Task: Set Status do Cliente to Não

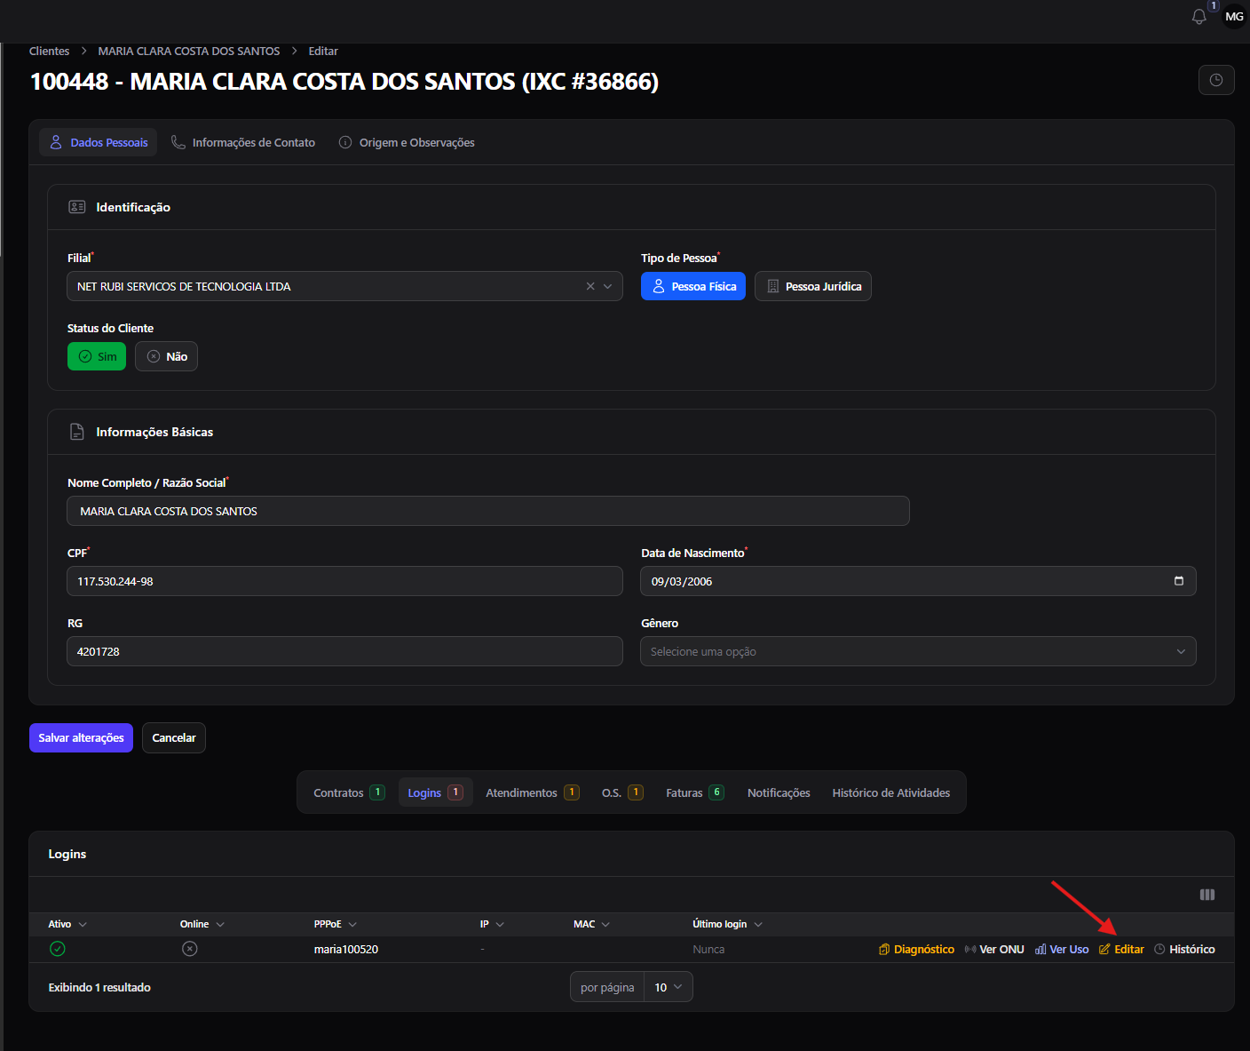Action: click(x=167, y=356)
